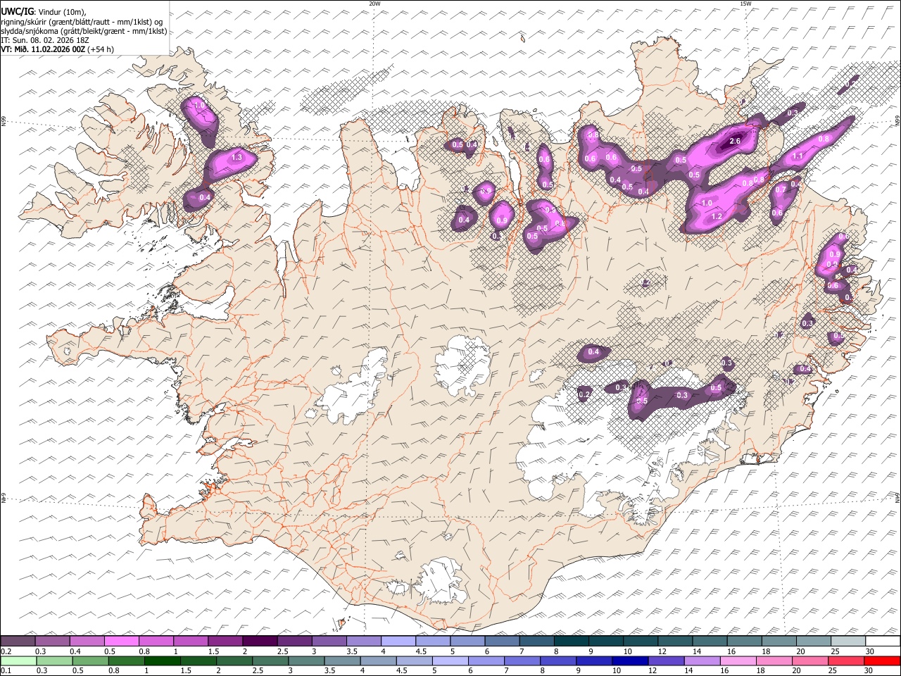The width and height of the screenshot is (901, 676).
Task: Click the 15W longitude label
Action: click(745, 4)
